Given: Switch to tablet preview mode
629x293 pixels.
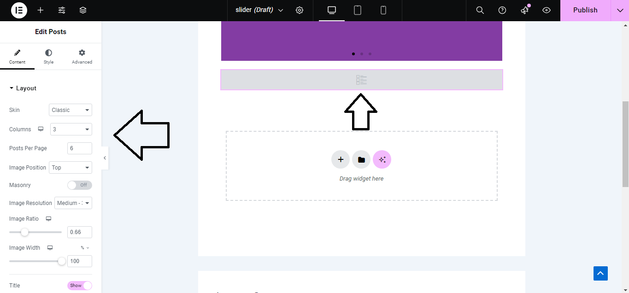Looking at the screenshot, I should coord(358,10).
